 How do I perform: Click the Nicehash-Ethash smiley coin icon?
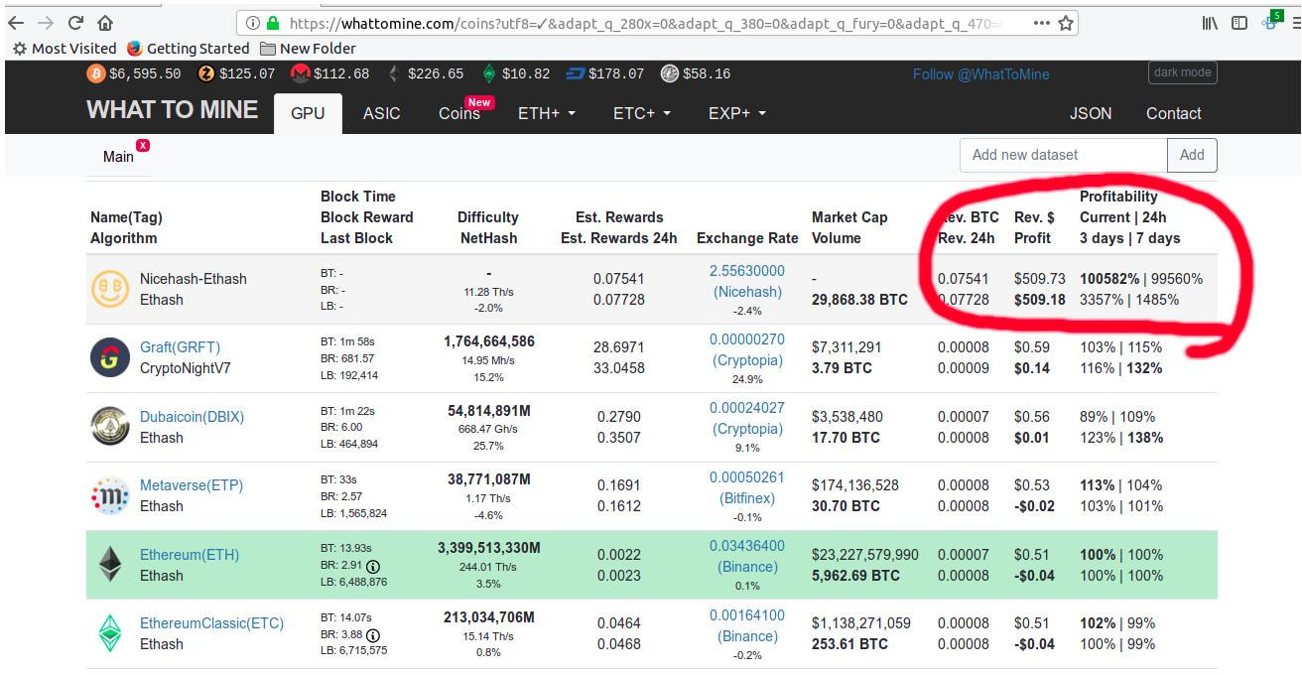pos(110,289)
